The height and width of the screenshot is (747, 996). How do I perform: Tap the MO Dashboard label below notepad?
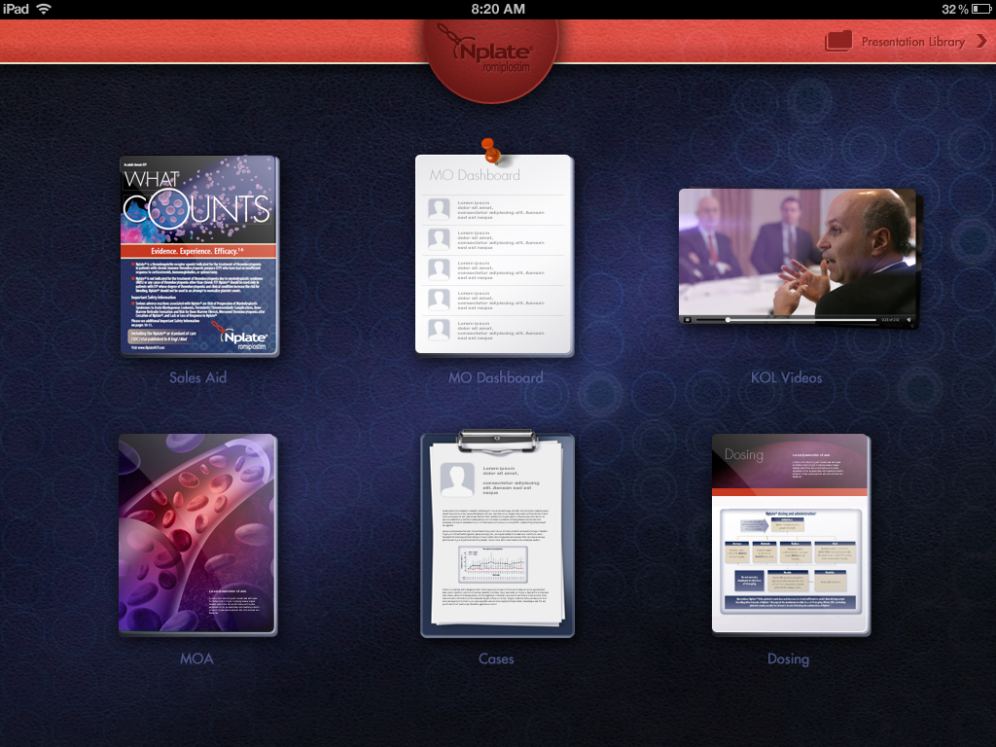click(x=495, y=377)
